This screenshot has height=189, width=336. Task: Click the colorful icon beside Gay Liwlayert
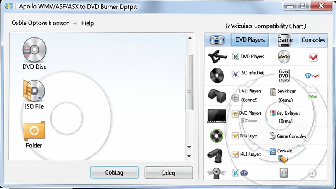click(x=273, y=113)
